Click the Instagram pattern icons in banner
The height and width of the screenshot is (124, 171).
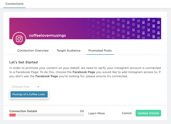124,29
